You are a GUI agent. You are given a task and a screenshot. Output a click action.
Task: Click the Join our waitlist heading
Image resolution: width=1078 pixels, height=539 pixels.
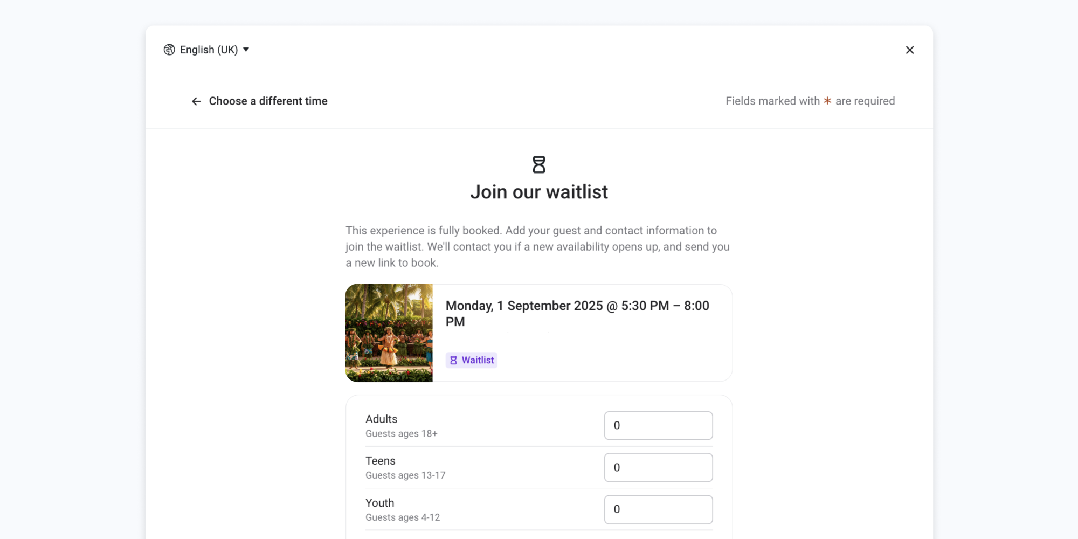coord(539,192)
